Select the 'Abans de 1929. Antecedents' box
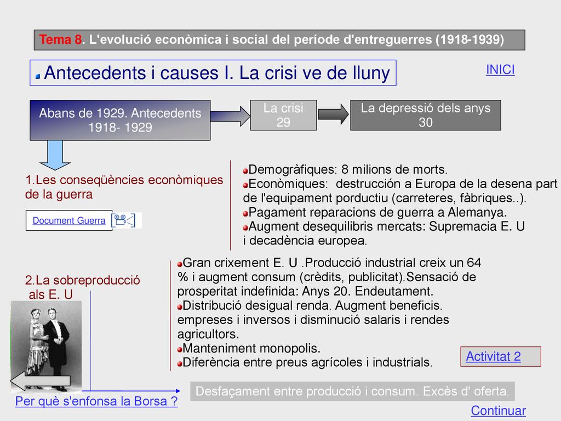The image size is (561, 421). (120, 120)
